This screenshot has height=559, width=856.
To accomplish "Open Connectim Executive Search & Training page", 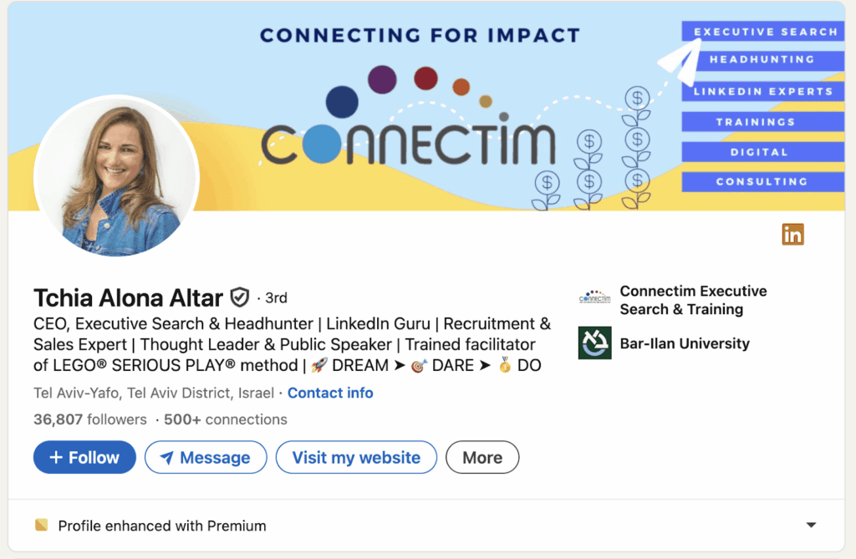I will pos(693,300).
